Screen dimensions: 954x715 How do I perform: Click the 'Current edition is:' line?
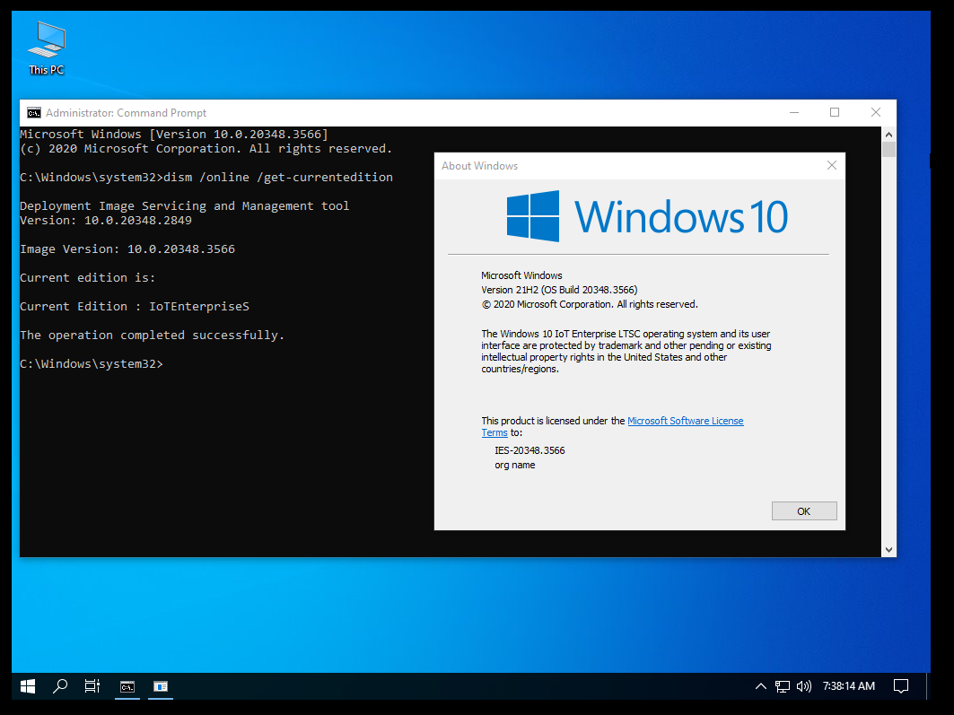pyautogui.click(x=88, y=277)
